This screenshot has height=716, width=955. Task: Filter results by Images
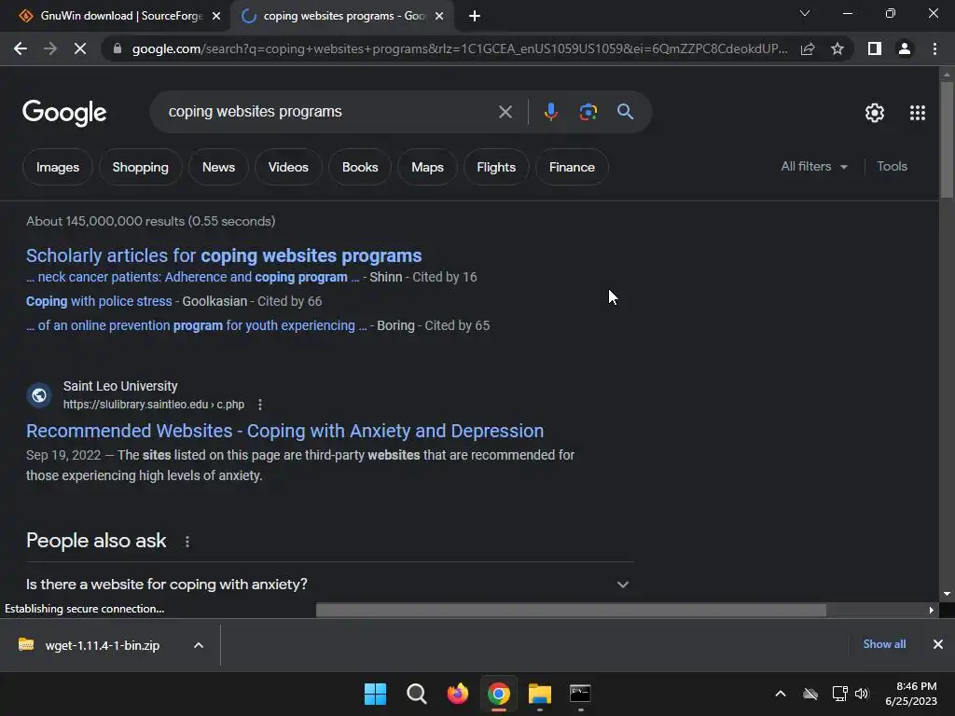58,167
